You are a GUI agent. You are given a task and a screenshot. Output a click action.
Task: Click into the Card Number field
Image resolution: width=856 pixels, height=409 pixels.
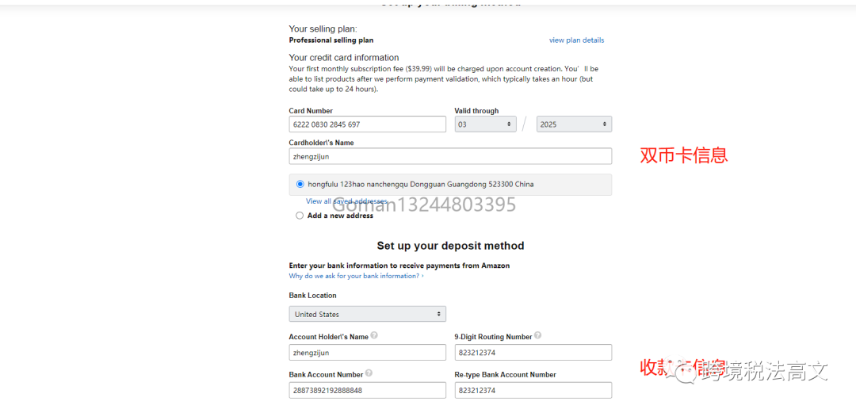(x=367, y=124)
